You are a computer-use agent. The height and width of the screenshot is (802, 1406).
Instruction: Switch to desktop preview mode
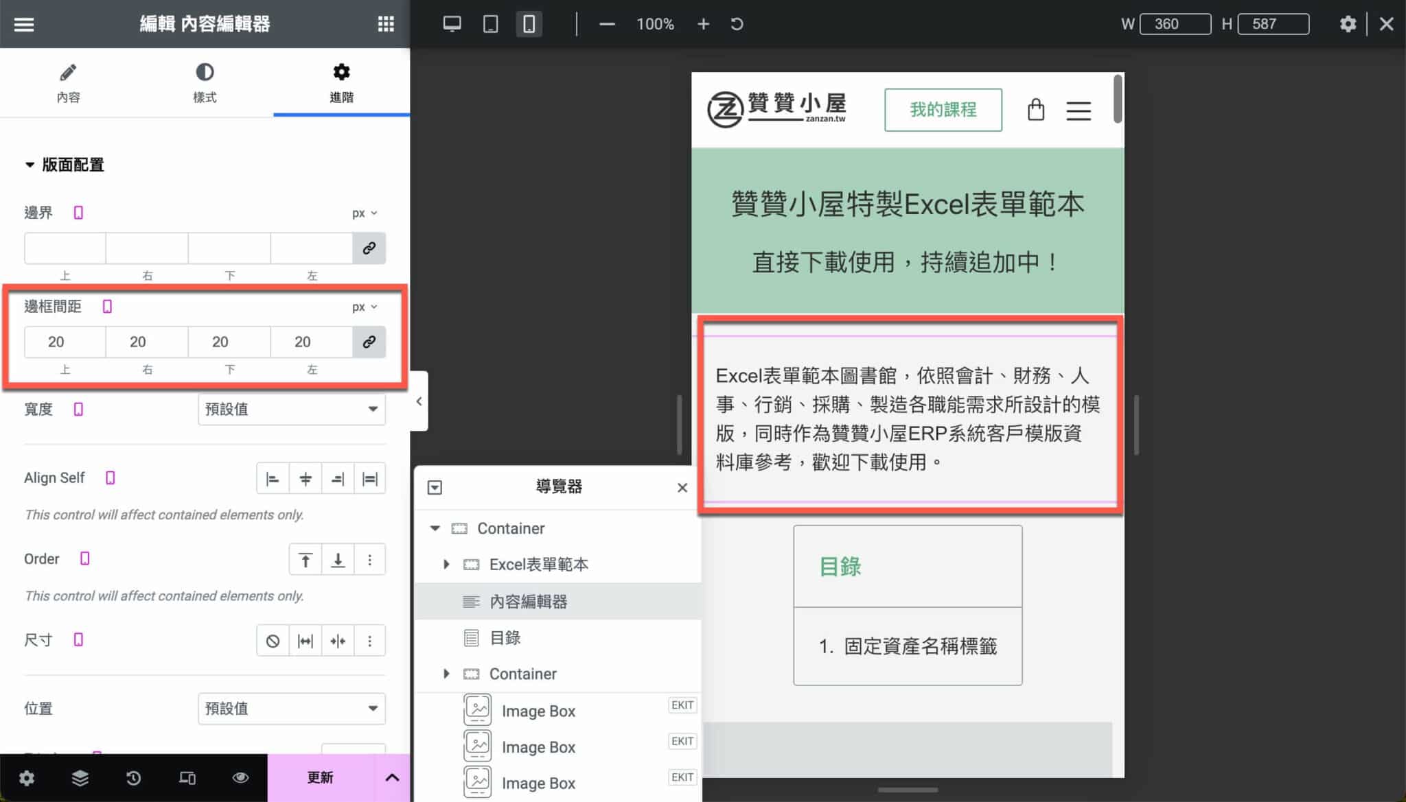(x=452, y=24)
